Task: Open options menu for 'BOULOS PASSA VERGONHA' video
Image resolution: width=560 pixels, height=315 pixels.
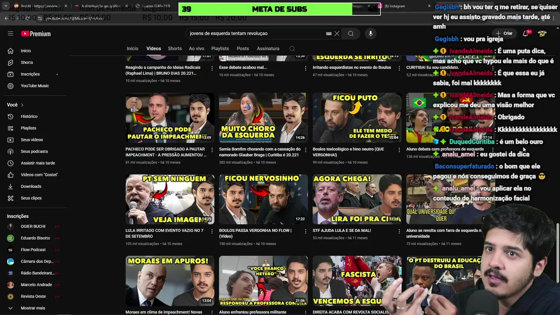Action: [x=305, y=231]
